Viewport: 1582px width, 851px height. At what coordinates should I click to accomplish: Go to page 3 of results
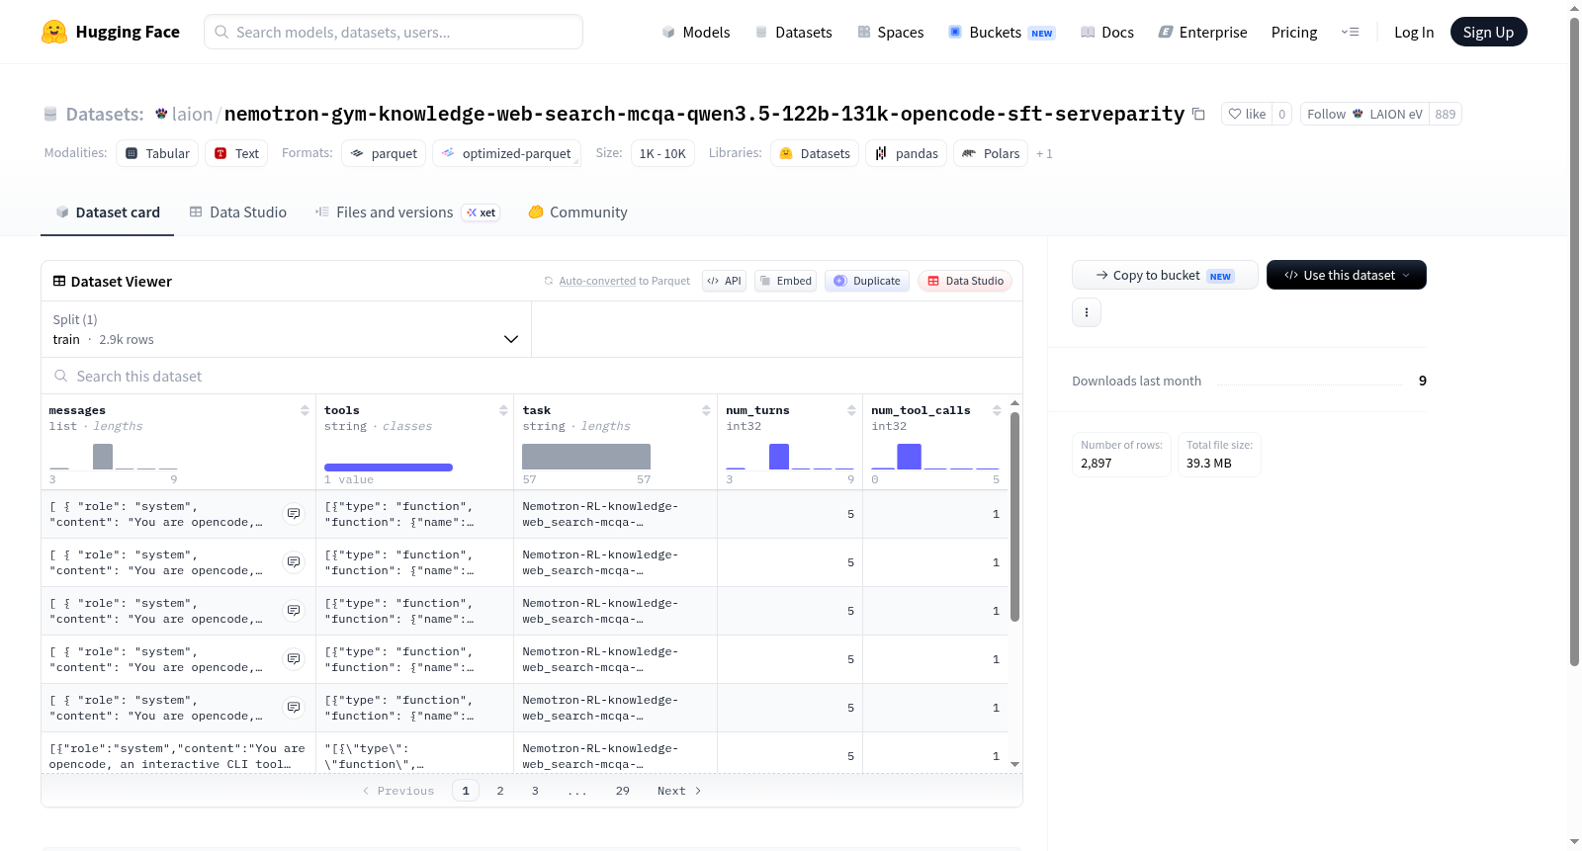tap(535, 791)
